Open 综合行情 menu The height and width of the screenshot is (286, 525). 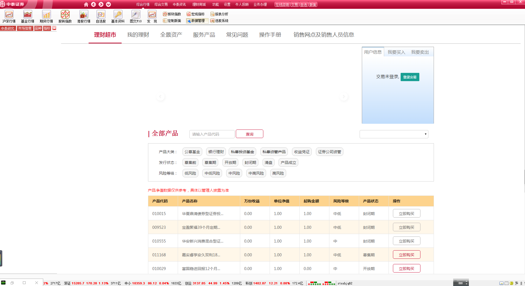(143, 4)
